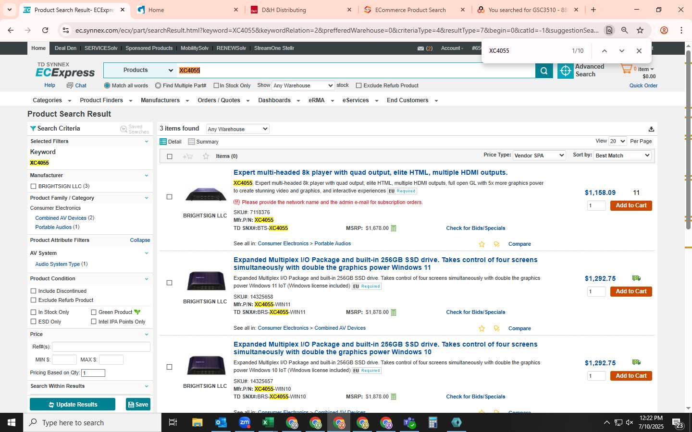Viewport: 692px width, 432px height.
Task: Click tag icon next to Compare for XC4055-WIN11
Action: point(497,329)
